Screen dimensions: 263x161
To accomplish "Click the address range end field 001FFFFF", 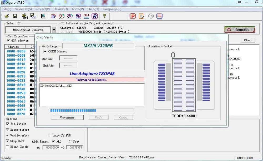I will pyautogui.click(x=74, y=148).
